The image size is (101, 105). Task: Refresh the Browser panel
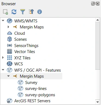[x=14, y=12]
